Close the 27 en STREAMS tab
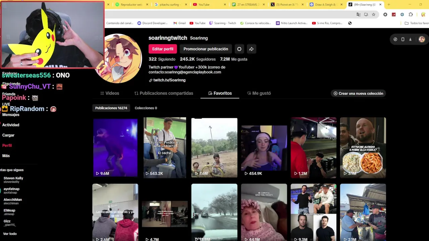 [264, 5]
